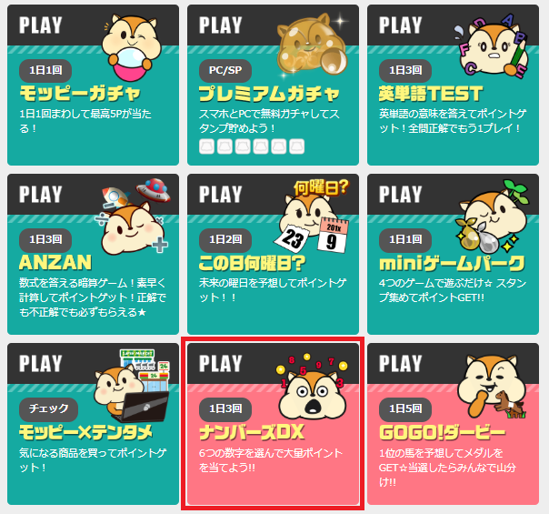Click the golden Moppy premium gacha icon
This screenshot has height=514, width=549.
pos(313,45)
